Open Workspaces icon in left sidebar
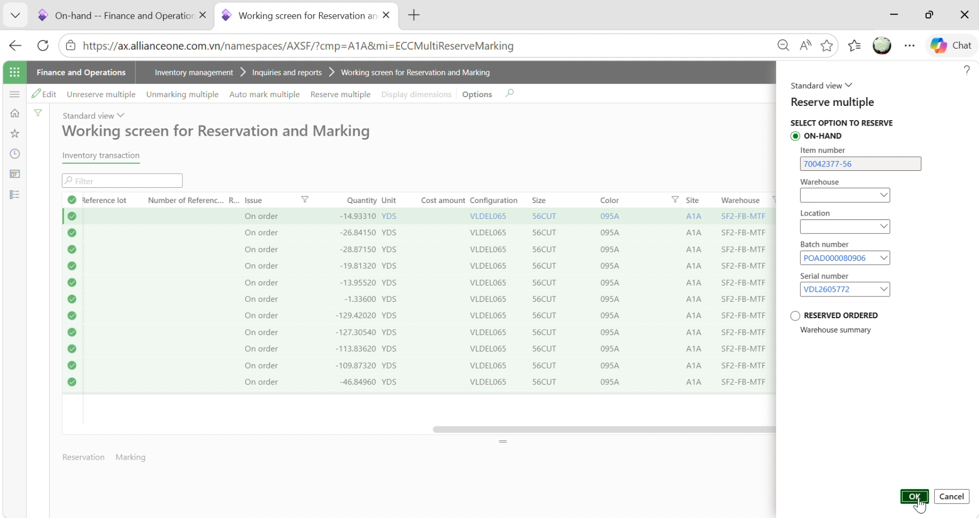 click(15, 174)
